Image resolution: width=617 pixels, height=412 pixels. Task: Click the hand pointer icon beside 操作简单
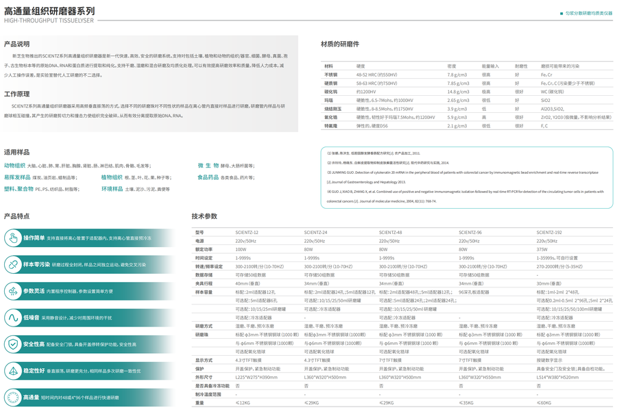point(14,238)
